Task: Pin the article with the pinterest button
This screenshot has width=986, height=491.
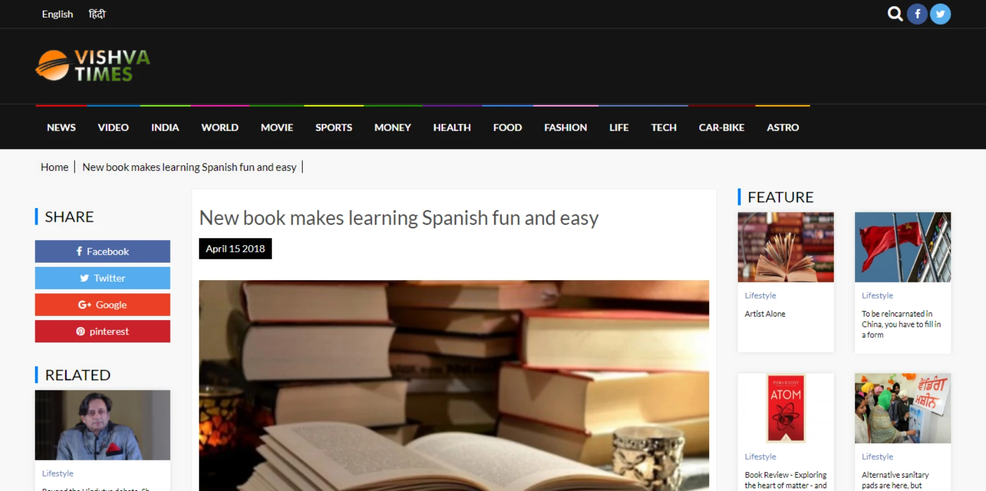Action: click(102, 331)
